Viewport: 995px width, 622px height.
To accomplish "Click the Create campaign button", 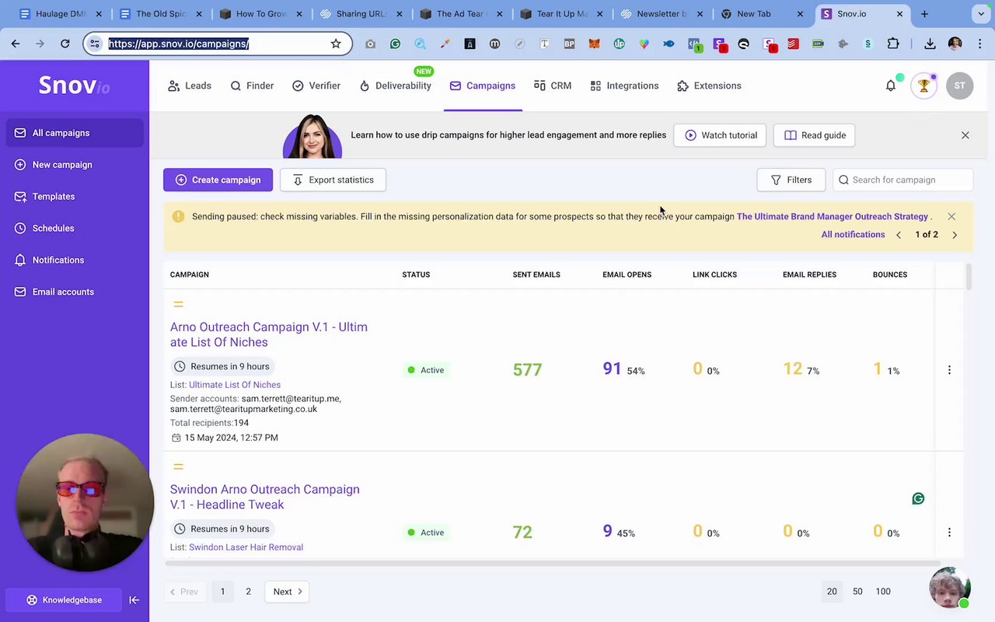I will tap(218, 180).
